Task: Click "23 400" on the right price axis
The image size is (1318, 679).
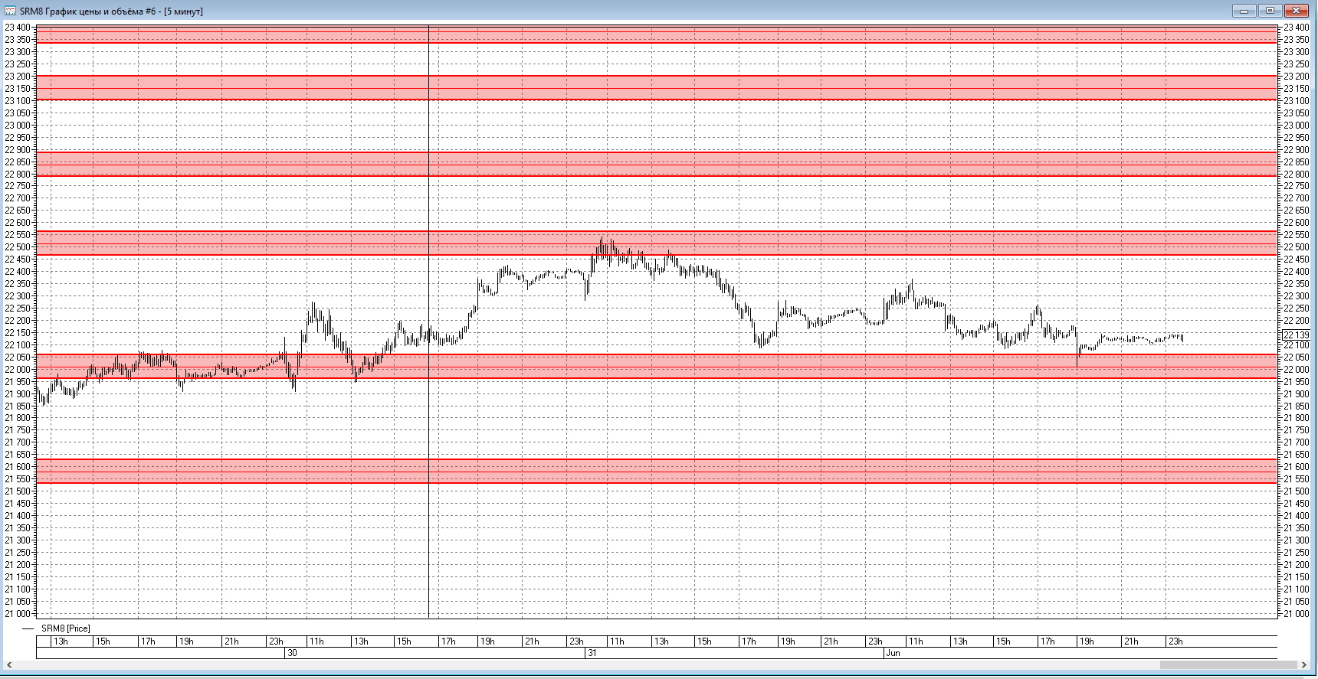Action: pyautogui.click(x=1297, y=28)
